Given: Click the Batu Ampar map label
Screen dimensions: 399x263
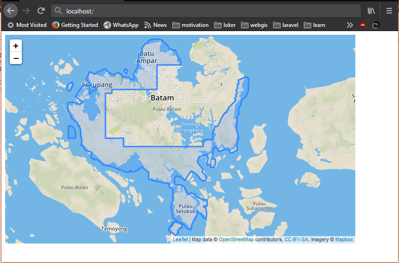Looking at the screenshot, I should pyautogui.click(x=147, y=57).
